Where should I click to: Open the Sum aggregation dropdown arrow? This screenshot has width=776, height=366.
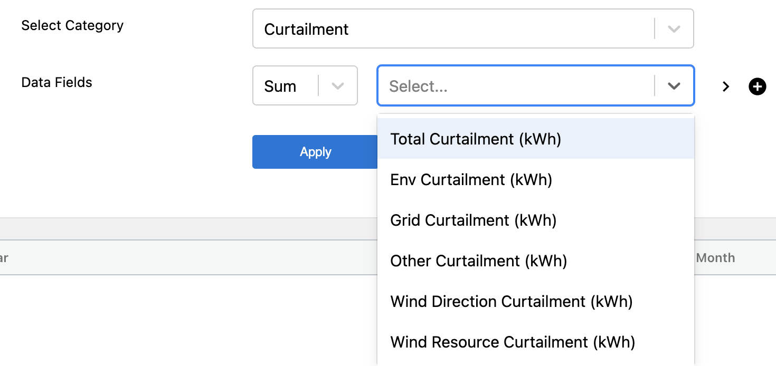pos(338,86)
